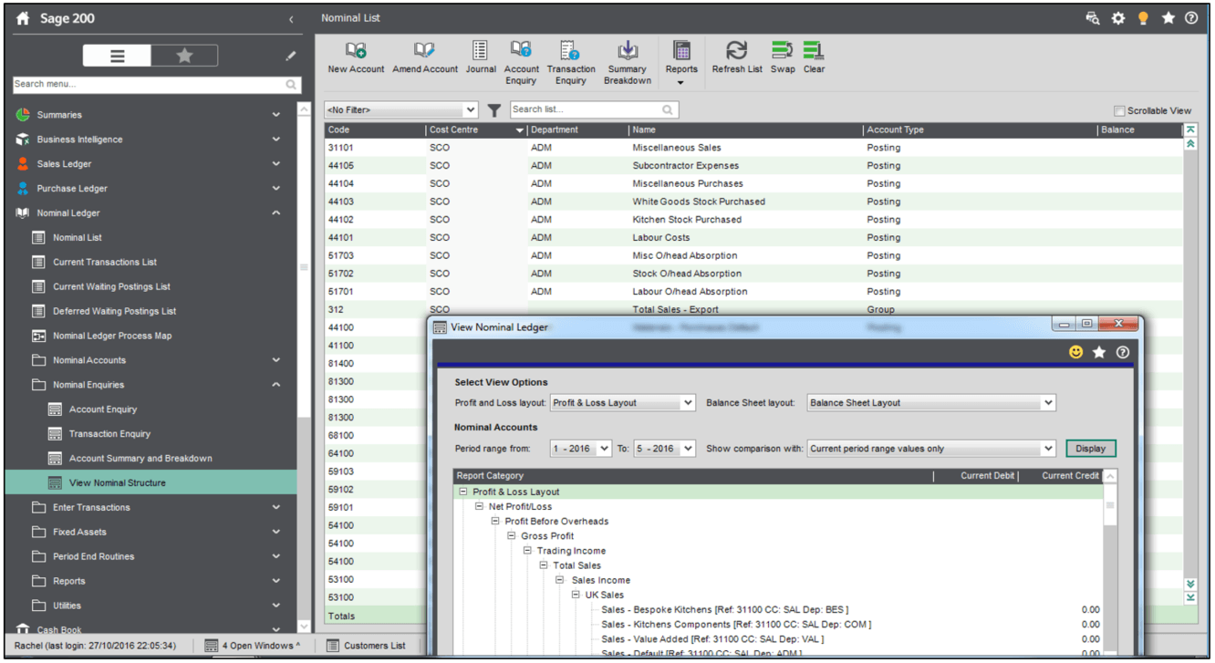Launch Transaction Enquiry from the toolbar

click(571, 63)
